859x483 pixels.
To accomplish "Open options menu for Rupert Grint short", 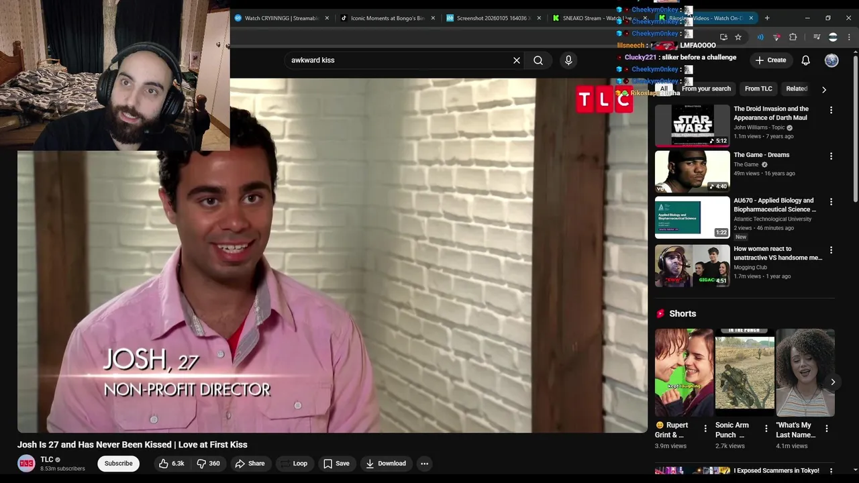I will [x=705, y=428].
